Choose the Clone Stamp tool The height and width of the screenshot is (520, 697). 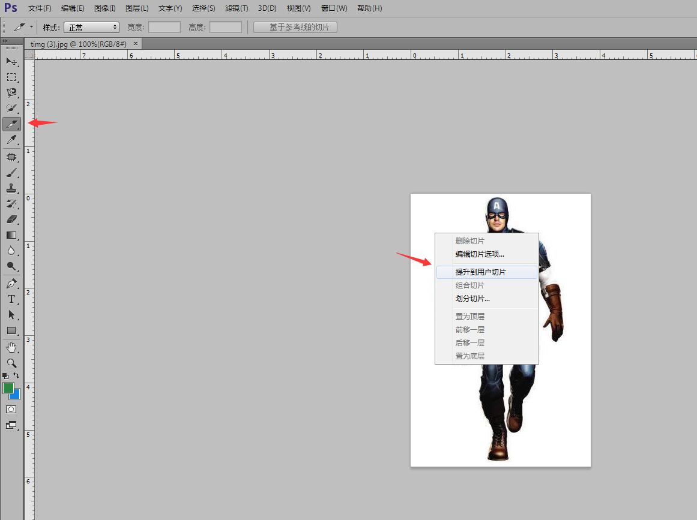(x=11, y=188)
